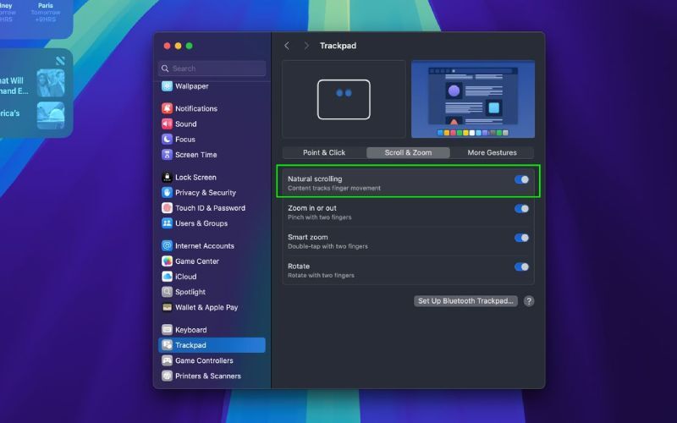
Task: Open Privacy & Security in sidebar
Action: point(206,193)
